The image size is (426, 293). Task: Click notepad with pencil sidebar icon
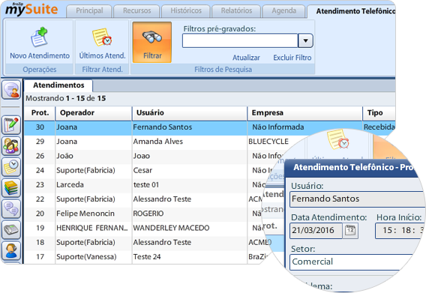[11, 124]
